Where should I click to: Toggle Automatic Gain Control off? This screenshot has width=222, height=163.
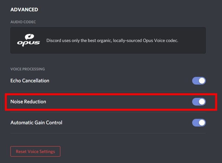click(x=199, y=123)
